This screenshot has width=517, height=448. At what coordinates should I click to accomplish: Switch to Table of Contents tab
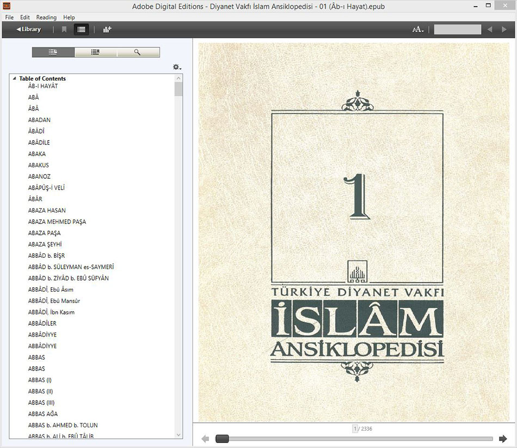(x=53, y=52)
